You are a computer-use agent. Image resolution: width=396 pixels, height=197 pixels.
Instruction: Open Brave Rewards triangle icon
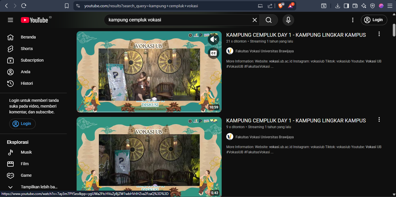(x=290, y=6)
